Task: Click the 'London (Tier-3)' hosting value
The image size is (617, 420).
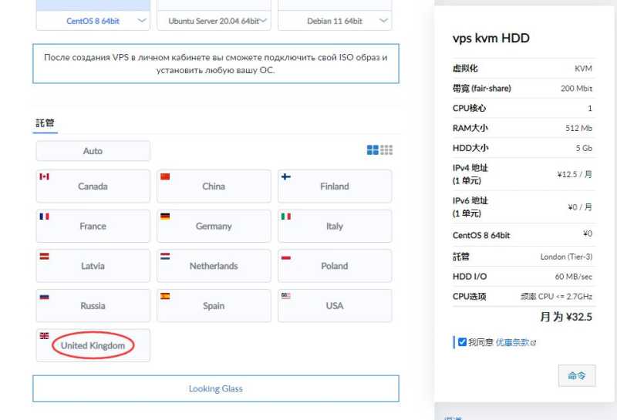Action: (566, 257)
